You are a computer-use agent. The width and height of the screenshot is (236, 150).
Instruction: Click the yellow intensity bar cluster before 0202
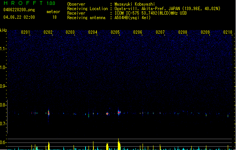[x=49, y=145]
